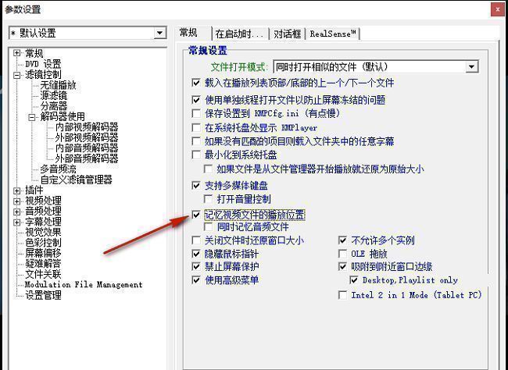Expand the 常规 tree node
The image size is (508, 370).
(17, 53)
